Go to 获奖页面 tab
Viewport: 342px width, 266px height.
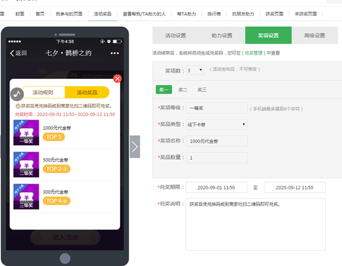click(274, 14)
